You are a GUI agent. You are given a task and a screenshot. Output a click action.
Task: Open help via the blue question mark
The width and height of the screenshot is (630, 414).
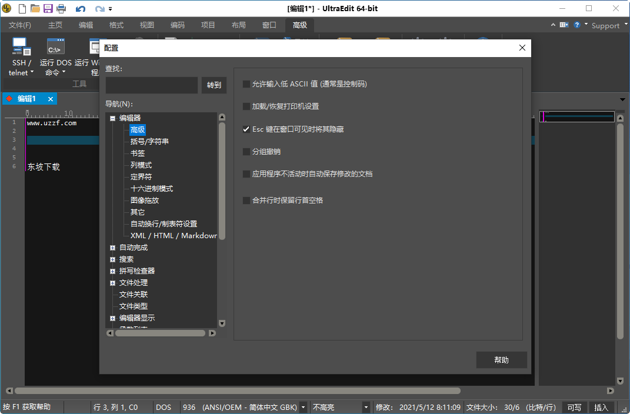tap(577, 25)
